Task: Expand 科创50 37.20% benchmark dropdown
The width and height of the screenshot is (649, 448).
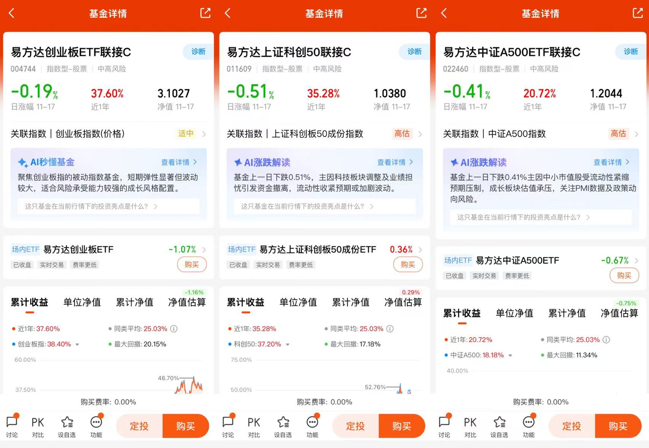Action: tap(288, 345)
